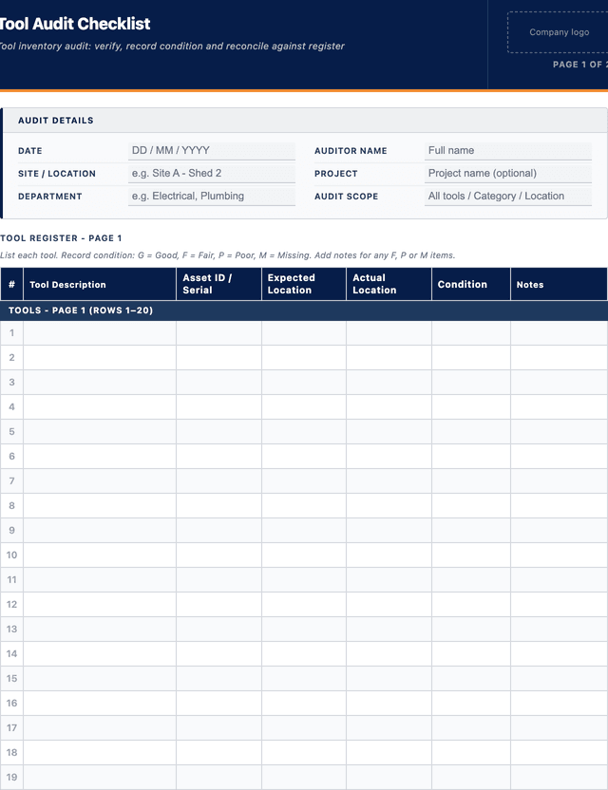The image size is (608, 790).
Task: Click the Notes cell in row 10
Action: tap(560, 555)
